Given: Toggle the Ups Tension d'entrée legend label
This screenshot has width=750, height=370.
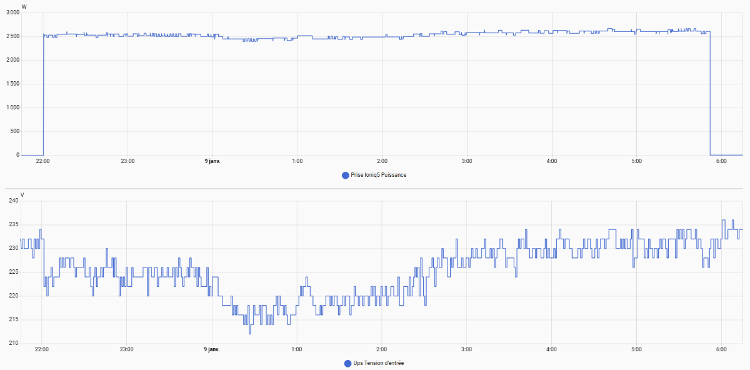Looking at the screenshot, I should pos(378,363).
